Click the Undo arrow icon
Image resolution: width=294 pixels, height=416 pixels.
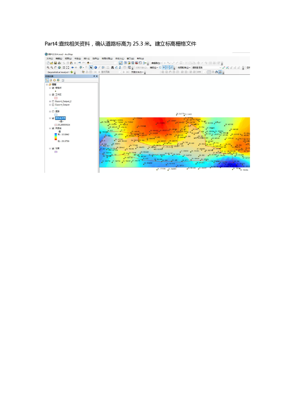79,63
